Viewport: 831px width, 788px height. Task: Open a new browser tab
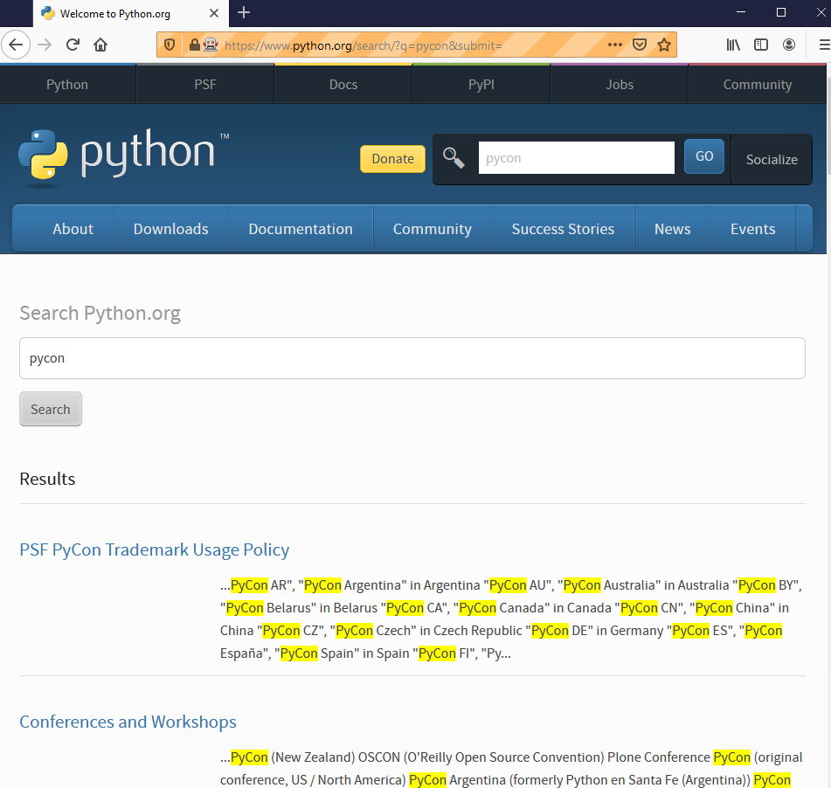pyautogui.click(x=244, y=12)
